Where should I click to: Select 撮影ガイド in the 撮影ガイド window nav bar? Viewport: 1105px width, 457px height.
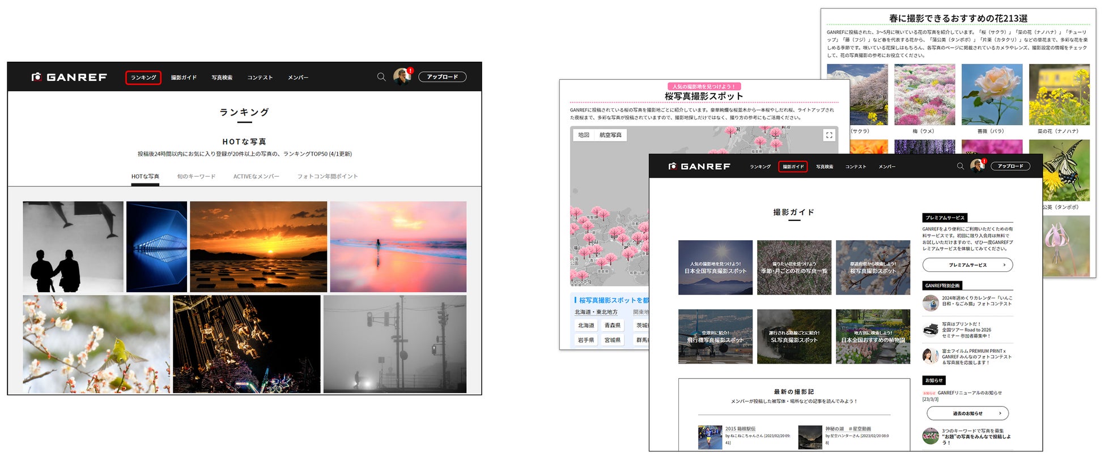tap(793, 166)
